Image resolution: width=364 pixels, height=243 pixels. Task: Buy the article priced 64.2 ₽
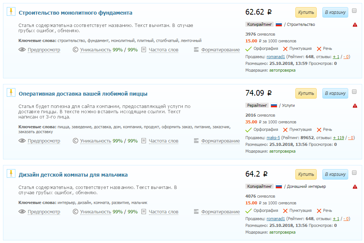306,174
